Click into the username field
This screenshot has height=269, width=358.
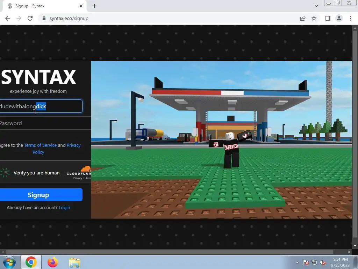41,106
